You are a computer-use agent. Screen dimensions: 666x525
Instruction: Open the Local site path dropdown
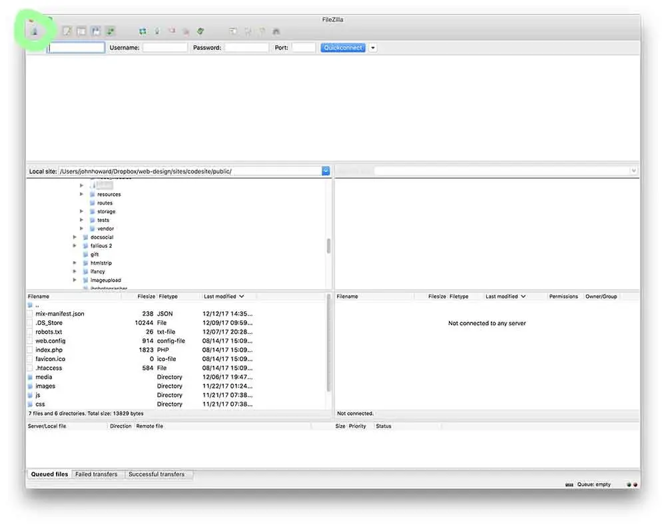coord(326,171)
